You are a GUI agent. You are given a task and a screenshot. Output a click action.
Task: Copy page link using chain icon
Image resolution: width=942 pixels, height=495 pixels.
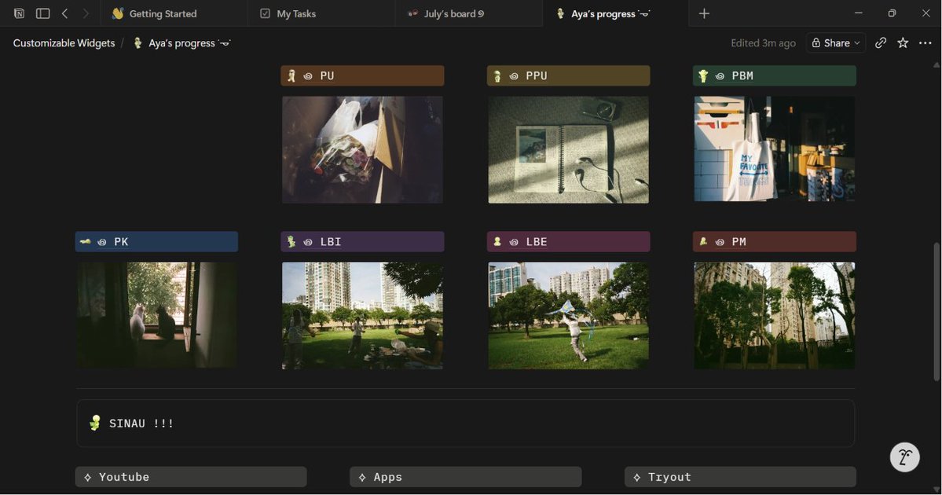click(881, 42)
